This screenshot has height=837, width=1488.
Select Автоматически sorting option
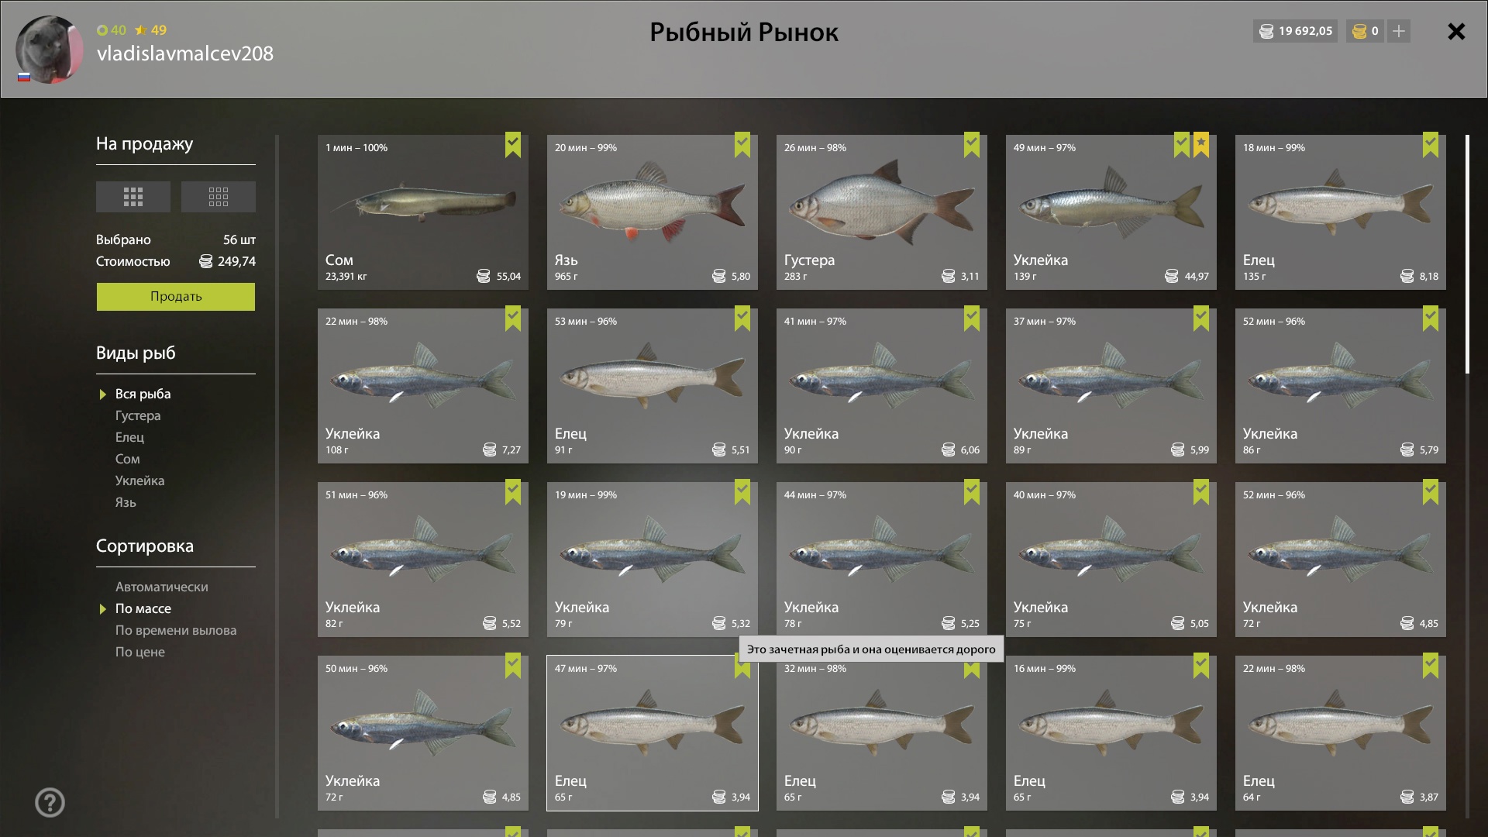click(x=161, y=587)
